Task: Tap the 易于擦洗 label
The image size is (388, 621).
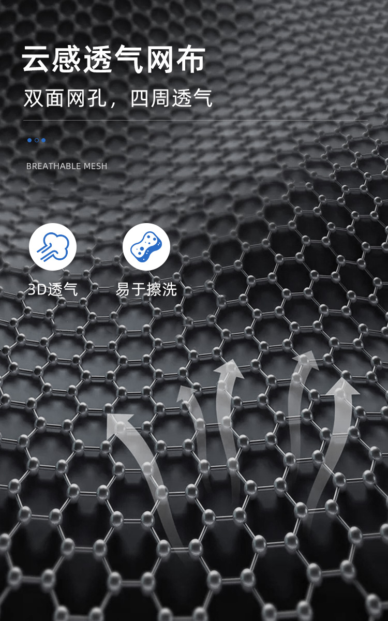Action: pos(146,289)
